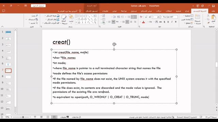The width and height of the screenshot is (218, 122).
Task: Open Section (مقطع) dropdown
Action: [188, 23]
